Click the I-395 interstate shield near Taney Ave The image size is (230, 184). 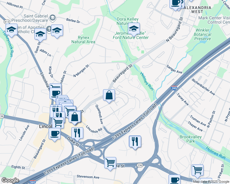point(174,88)
